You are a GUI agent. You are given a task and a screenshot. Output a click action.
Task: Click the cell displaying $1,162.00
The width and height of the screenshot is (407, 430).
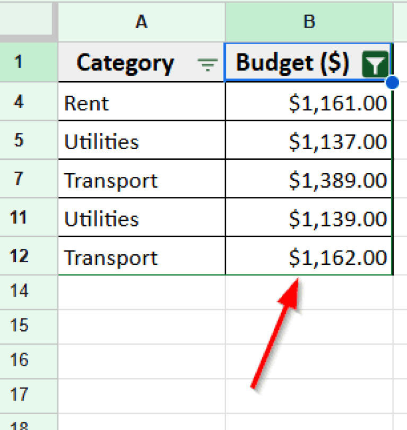[308, 256]
